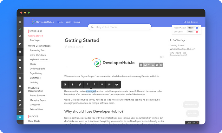The image size is (222, 133).
Task: Click the rocket icon in dark sidebar
Action: point(20,36)
